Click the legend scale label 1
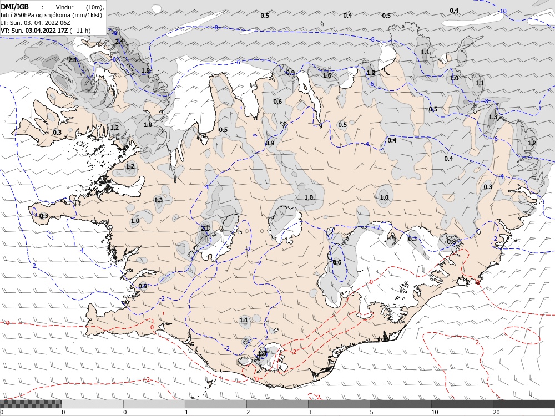The image size is (555, 416). (x=186, y=412)
